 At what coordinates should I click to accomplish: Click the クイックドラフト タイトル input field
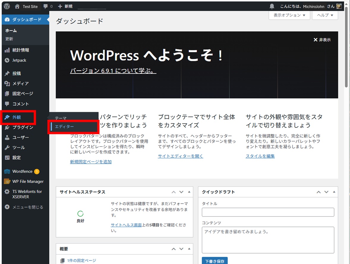[268, 212]
